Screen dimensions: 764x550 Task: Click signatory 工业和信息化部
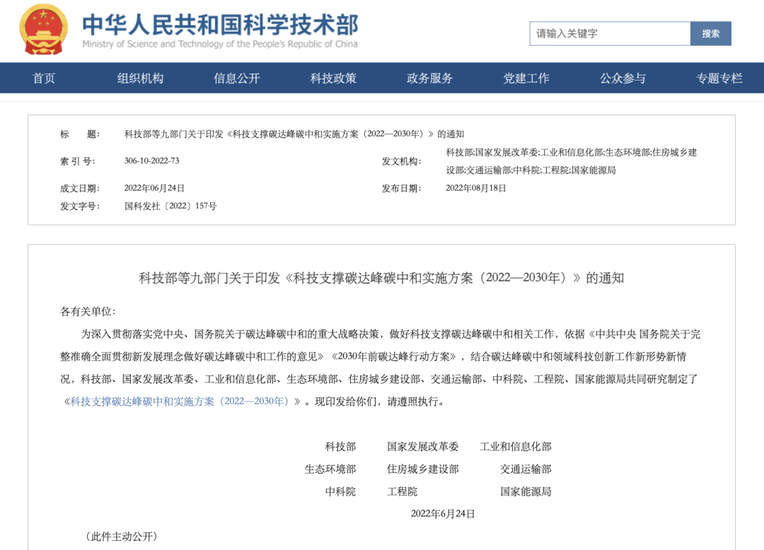[516, 446]
